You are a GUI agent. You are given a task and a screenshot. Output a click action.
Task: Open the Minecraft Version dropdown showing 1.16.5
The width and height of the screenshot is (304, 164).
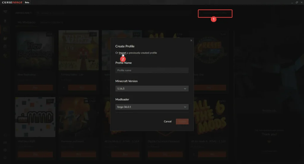[x=152, y=89]
